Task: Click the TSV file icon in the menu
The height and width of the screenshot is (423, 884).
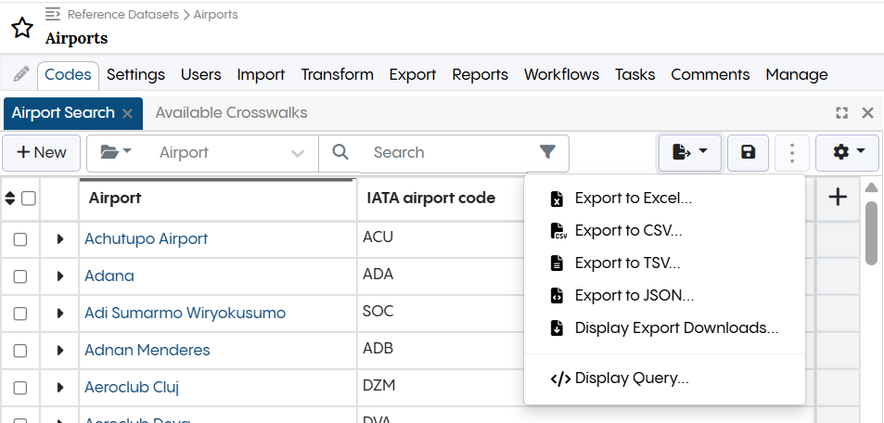Action: [x=557, y=263]
